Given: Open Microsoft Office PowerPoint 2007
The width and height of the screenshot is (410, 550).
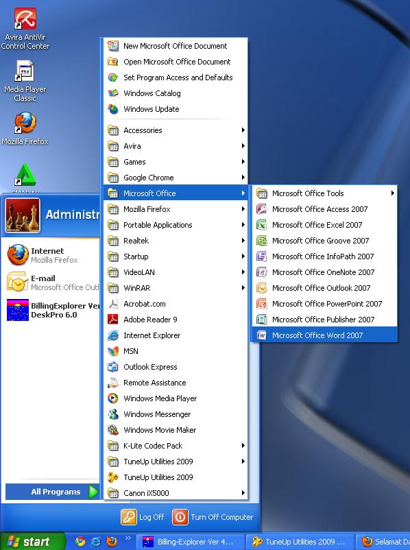Looking at the screenshot, I should point(325,303).
